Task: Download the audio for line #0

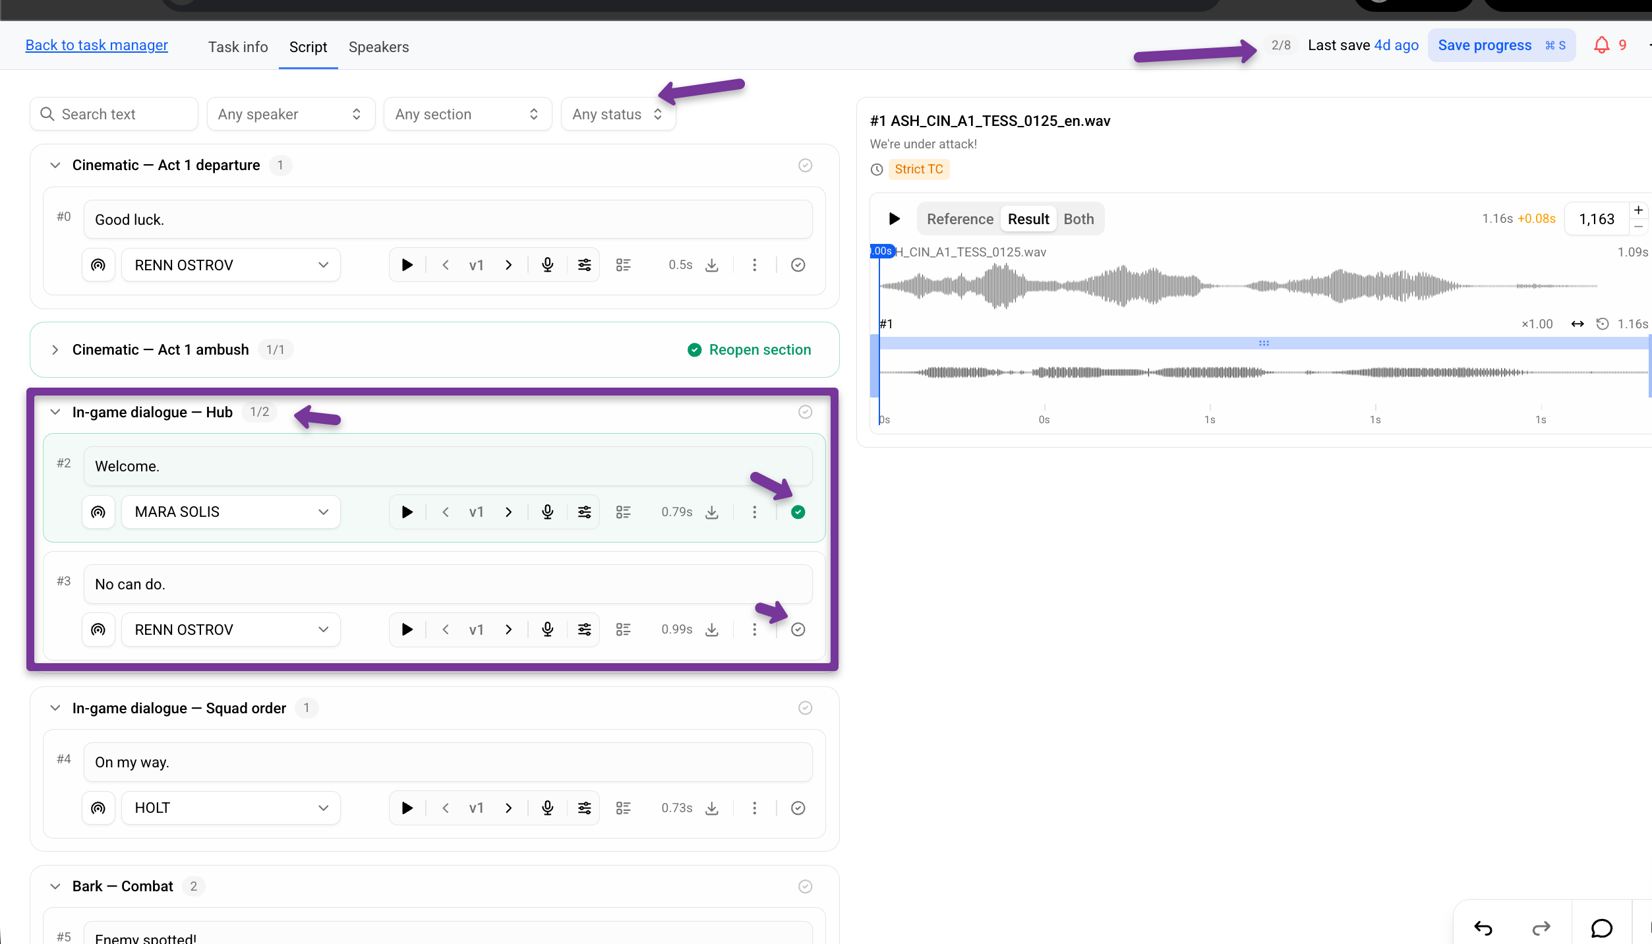Action: point(712,265)
